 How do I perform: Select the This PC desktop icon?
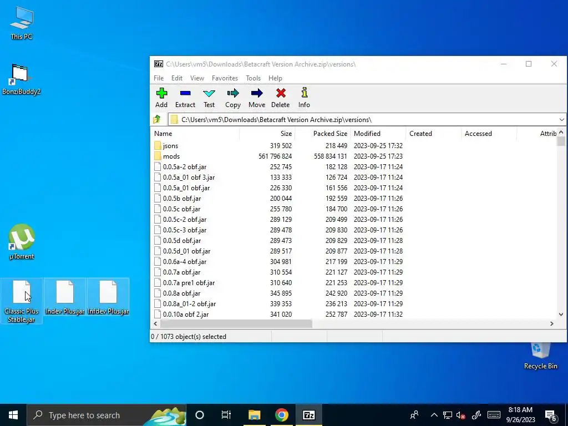pos(22,23)
